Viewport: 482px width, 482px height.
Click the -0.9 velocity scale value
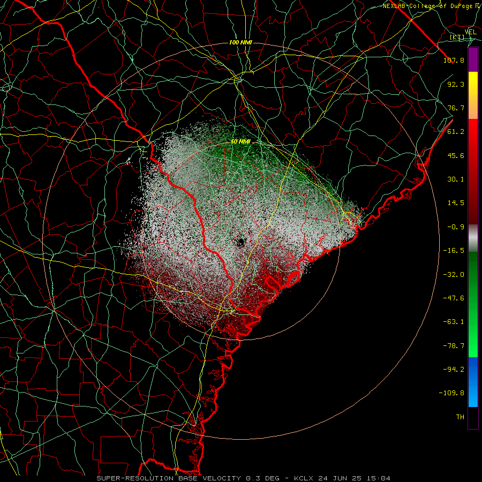[x=456, y=227]
